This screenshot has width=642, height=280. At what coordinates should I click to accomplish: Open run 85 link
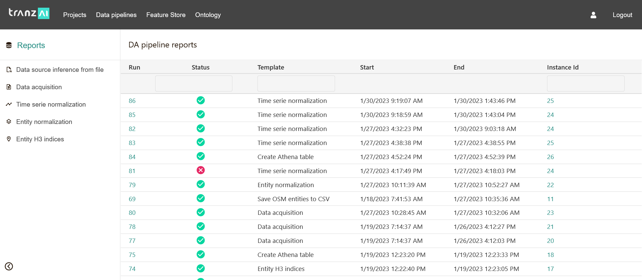click(132, 115)
